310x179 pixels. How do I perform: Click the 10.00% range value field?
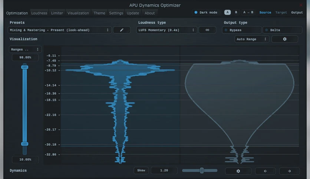tap(25, 159)
